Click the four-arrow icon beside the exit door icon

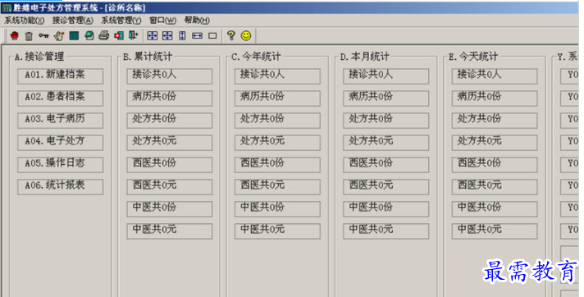(x=153, y=36)
